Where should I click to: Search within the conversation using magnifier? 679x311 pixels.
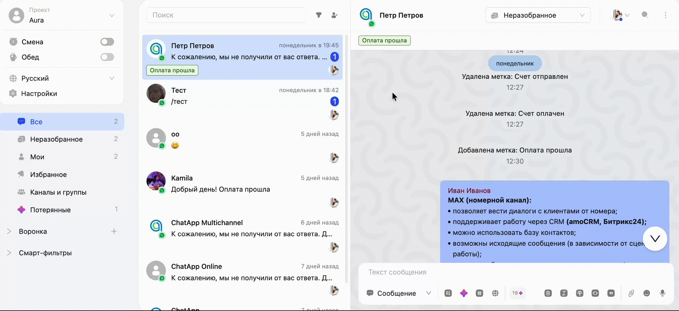645,15
